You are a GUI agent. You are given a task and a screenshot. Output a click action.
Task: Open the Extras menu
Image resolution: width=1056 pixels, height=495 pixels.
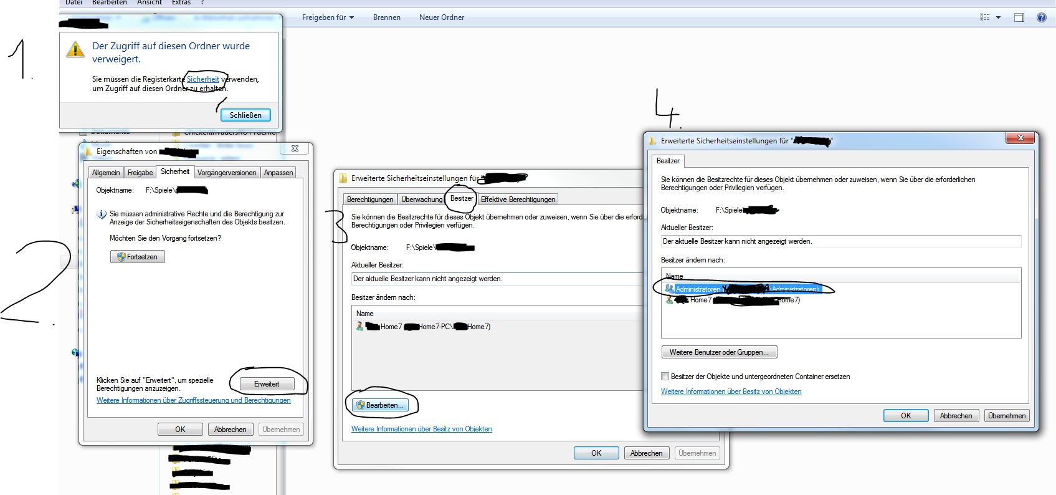point(181,2)
